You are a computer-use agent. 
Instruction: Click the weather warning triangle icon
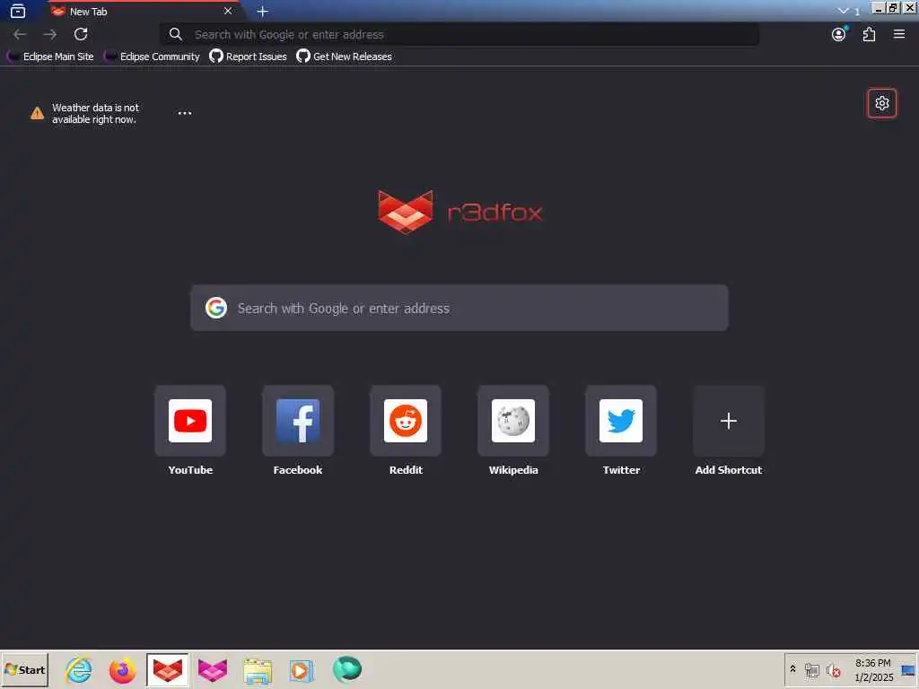[37, 113]
